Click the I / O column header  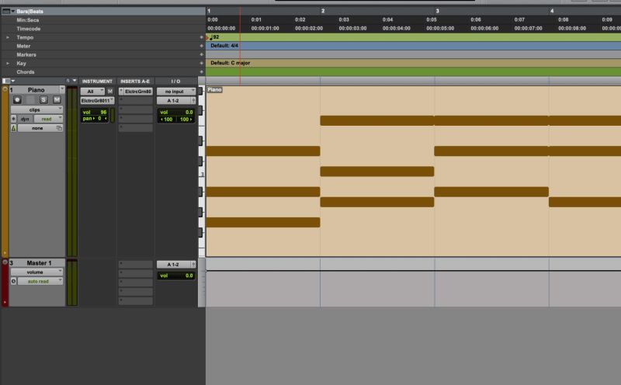(x=175, y=82)
